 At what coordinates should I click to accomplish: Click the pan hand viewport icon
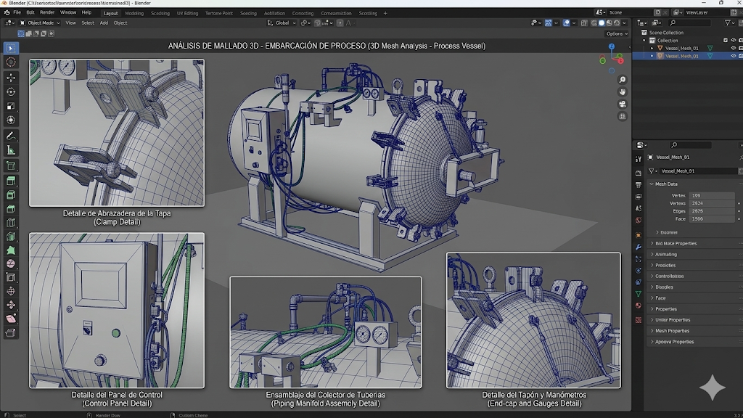pyautogui.click(x=622, y=92)
